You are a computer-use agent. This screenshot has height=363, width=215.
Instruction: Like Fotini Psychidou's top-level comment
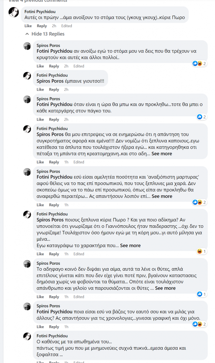pos(28,26)
